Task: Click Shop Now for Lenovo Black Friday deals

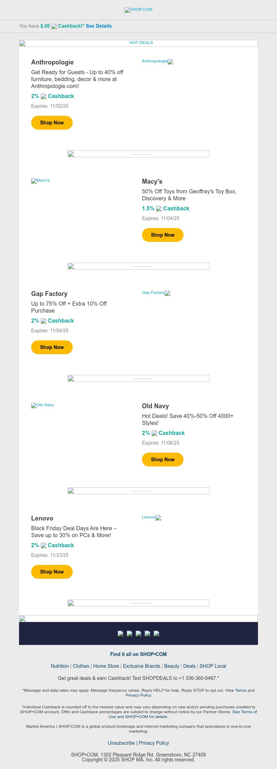Action: click(x=52, y=571)
